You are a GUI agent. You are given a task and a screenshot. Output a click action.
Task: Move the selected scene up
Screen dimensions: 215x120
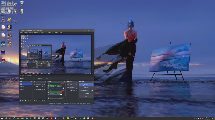click(28, 101)
